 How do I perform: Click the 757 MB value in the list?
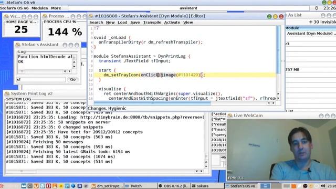[292, 70]
